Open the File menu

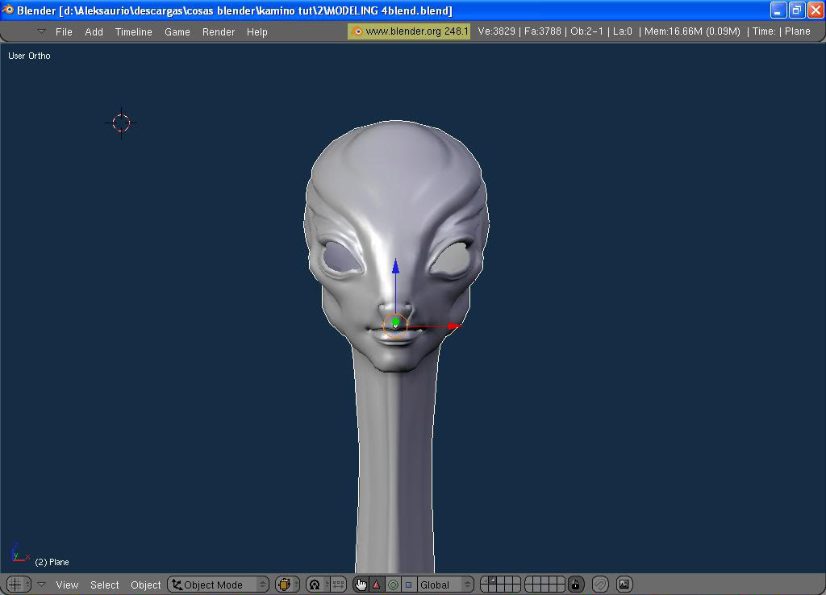click(x=64, y=32)
